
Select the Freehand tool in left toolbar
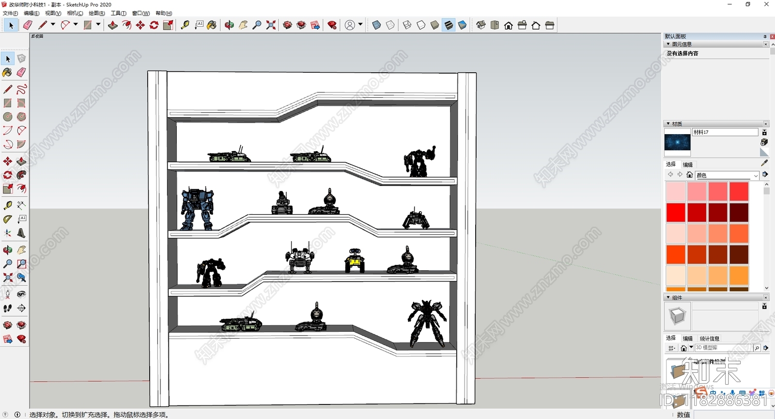pyautogui.click(x=21, y=89)
